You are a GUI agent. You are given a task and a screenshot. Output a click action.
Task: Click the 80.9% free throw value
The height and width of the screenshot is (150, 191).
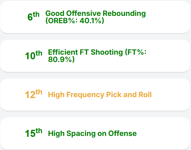click(61, 60)
